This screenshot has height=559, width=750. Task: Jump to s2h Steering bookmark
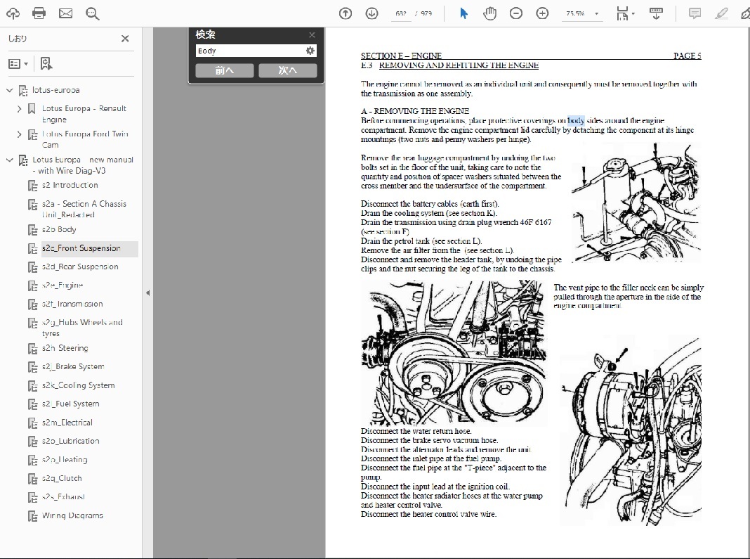[65, 348]
